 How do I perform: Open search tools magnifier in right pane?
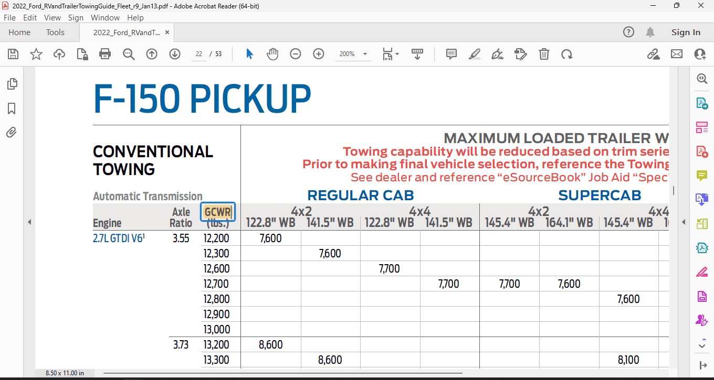pyautogui.click(x=702, y=79)
